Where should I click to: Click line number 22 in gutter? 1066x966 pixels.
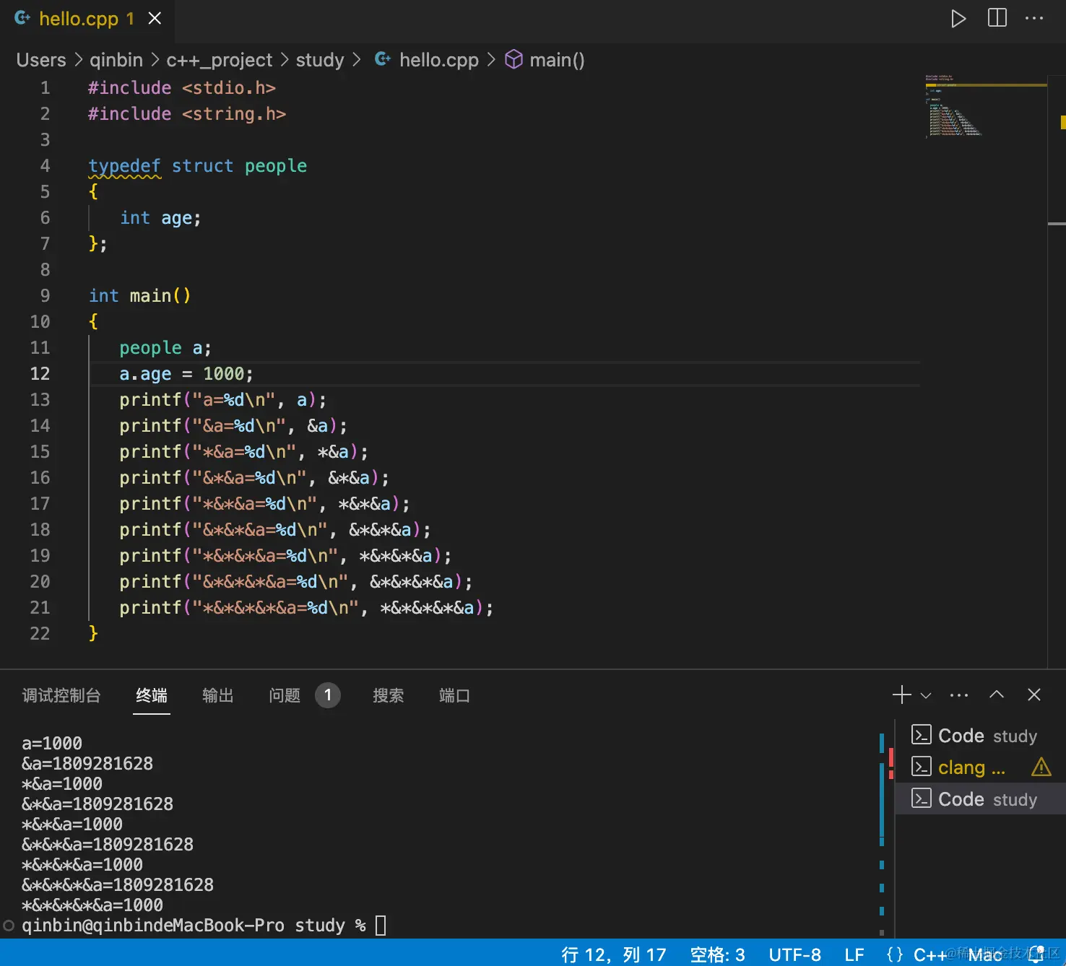point(40,633)
